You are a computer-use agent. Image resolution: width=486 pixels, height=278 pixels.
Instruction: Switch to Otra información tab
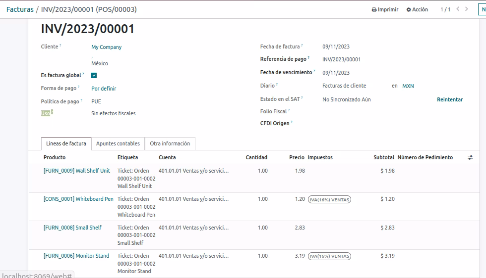(x=170, y=143)
